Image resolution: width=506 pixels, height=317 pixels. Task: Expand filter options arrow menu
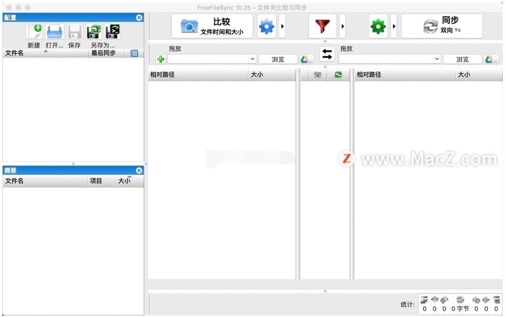click(x=342, y=26)
